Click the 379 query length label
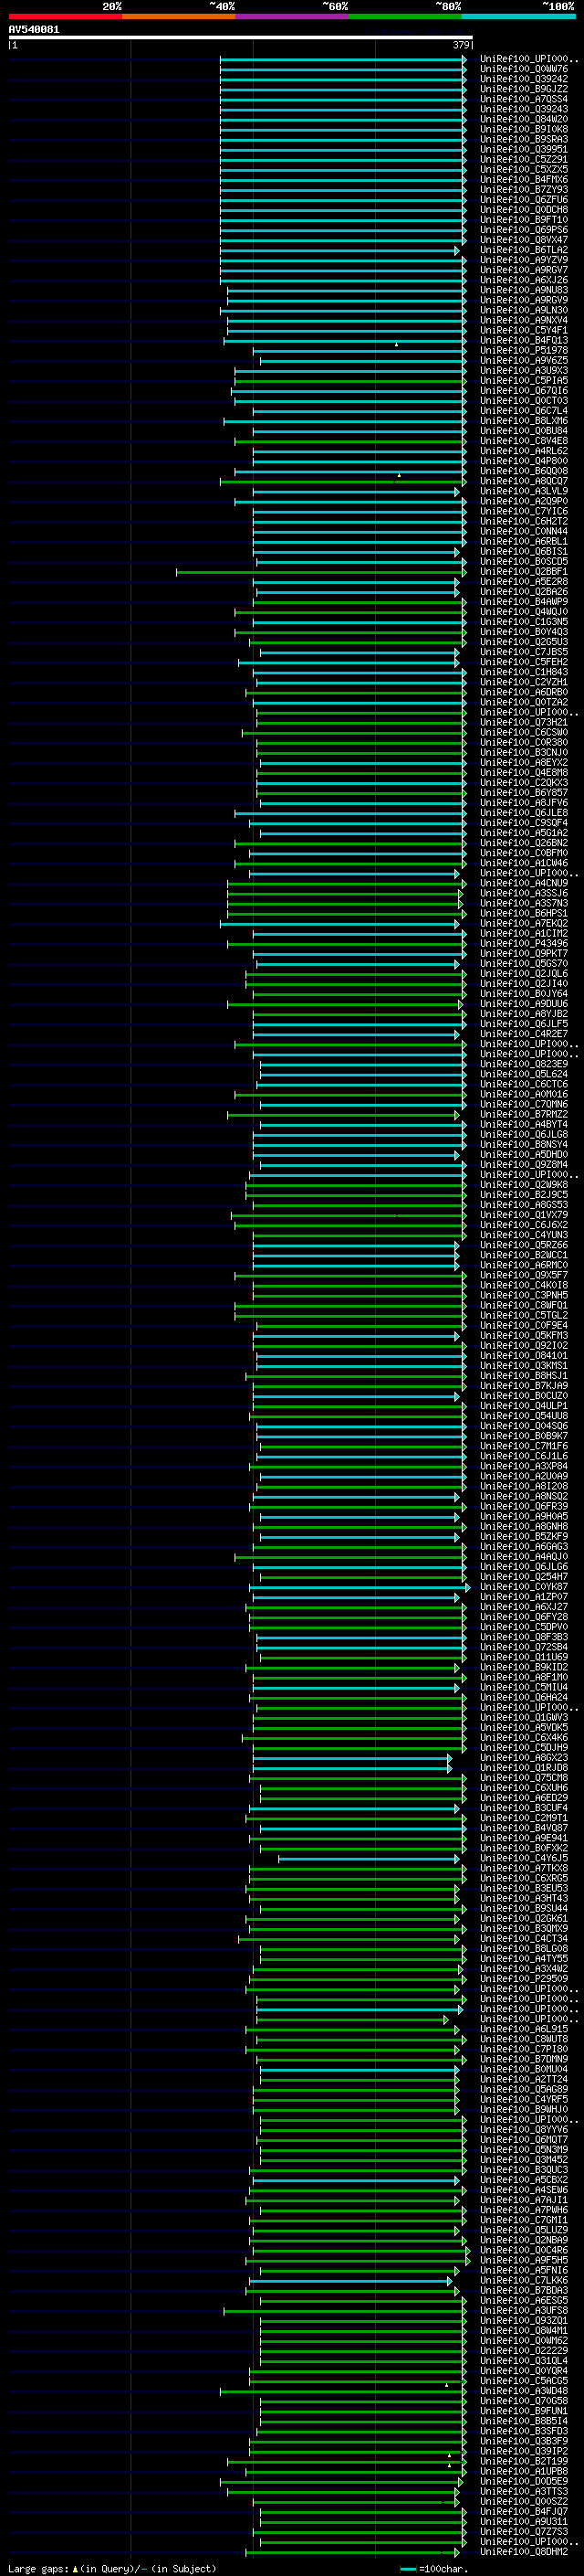Image resolution: width=584 pixels, height=2576 pixels. click(461, 45)
